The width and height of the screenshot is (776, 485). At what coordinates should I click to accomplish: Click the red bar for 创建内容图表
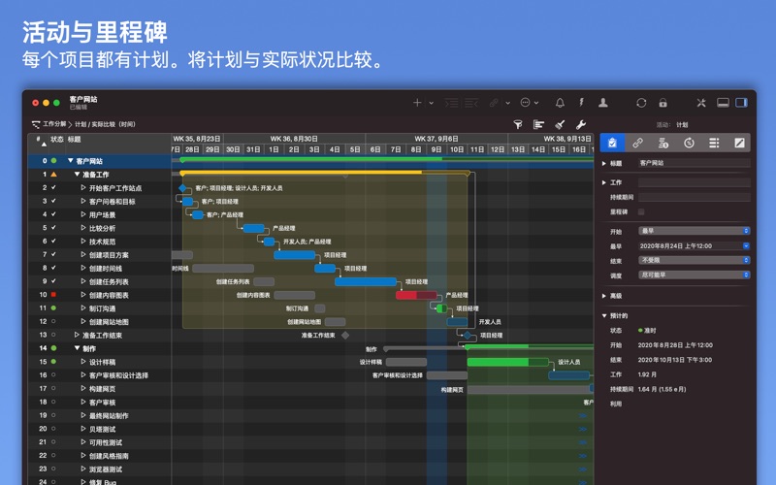417,295
